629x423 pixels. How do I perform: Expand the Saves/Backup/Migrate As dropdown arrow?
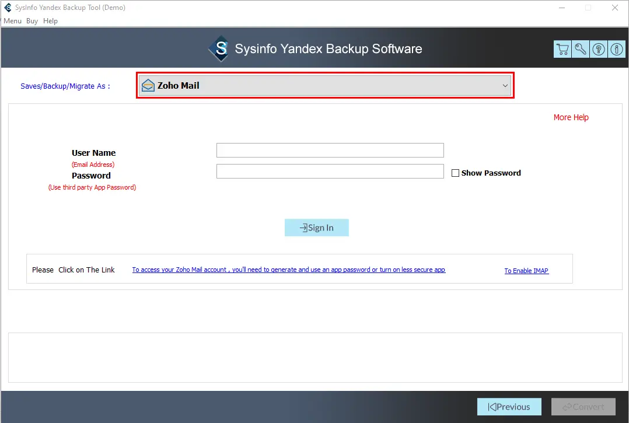click(505, 86)
